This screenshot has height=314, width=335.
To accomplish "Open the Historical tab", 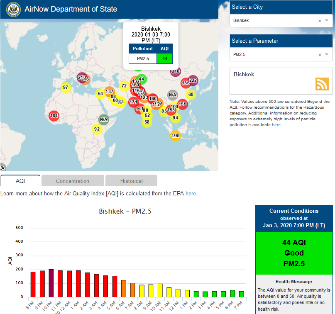I will [x=131, y=181].
